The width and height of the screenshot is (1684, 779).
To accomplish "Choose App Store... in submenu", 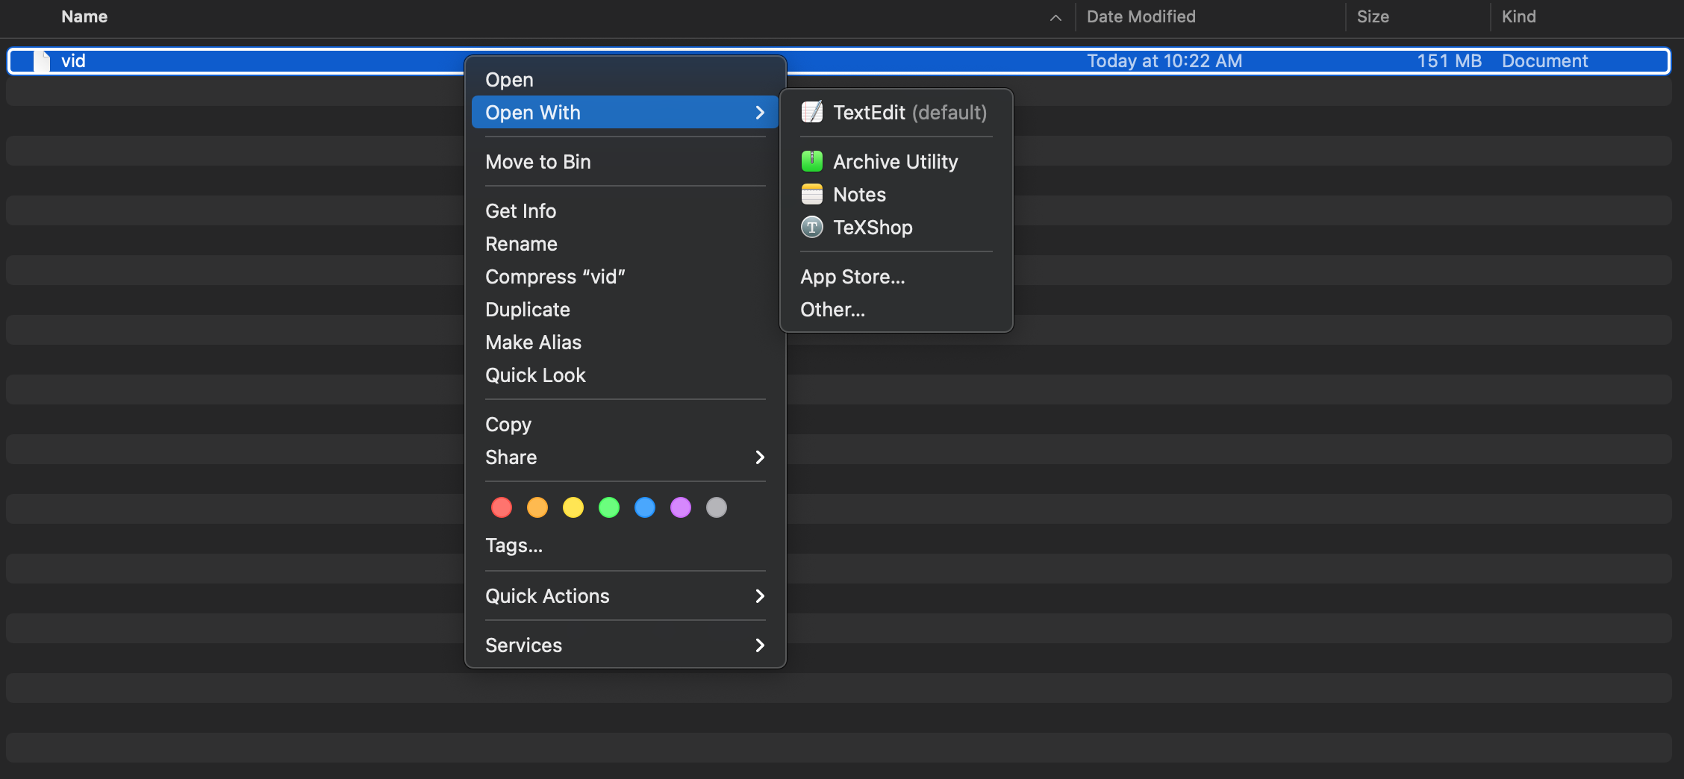I will coord(896,277).
